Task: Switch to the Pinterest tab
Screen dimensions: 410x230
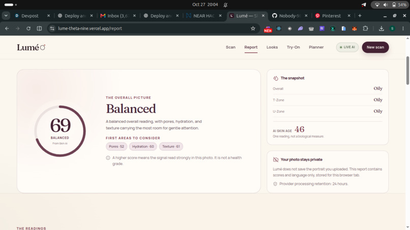Action: pyautogui.click(x=331, y=16)
